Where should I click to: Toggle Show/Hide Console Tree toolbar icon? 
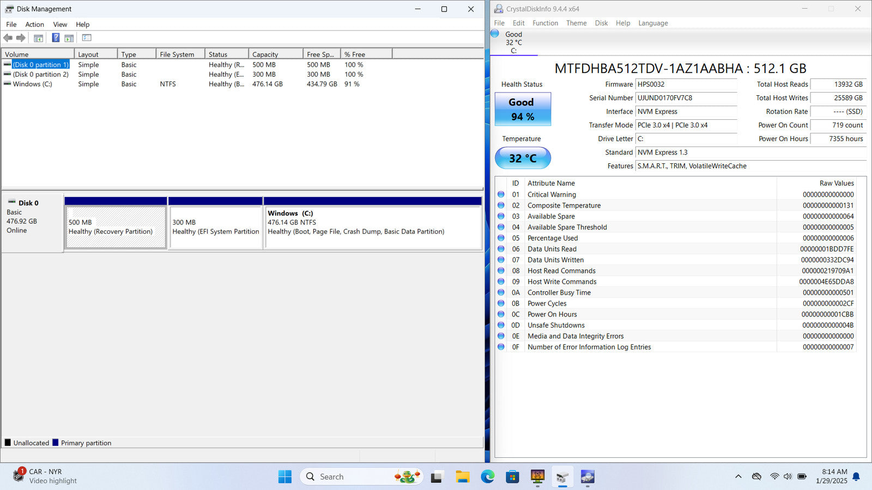point(38,38)
